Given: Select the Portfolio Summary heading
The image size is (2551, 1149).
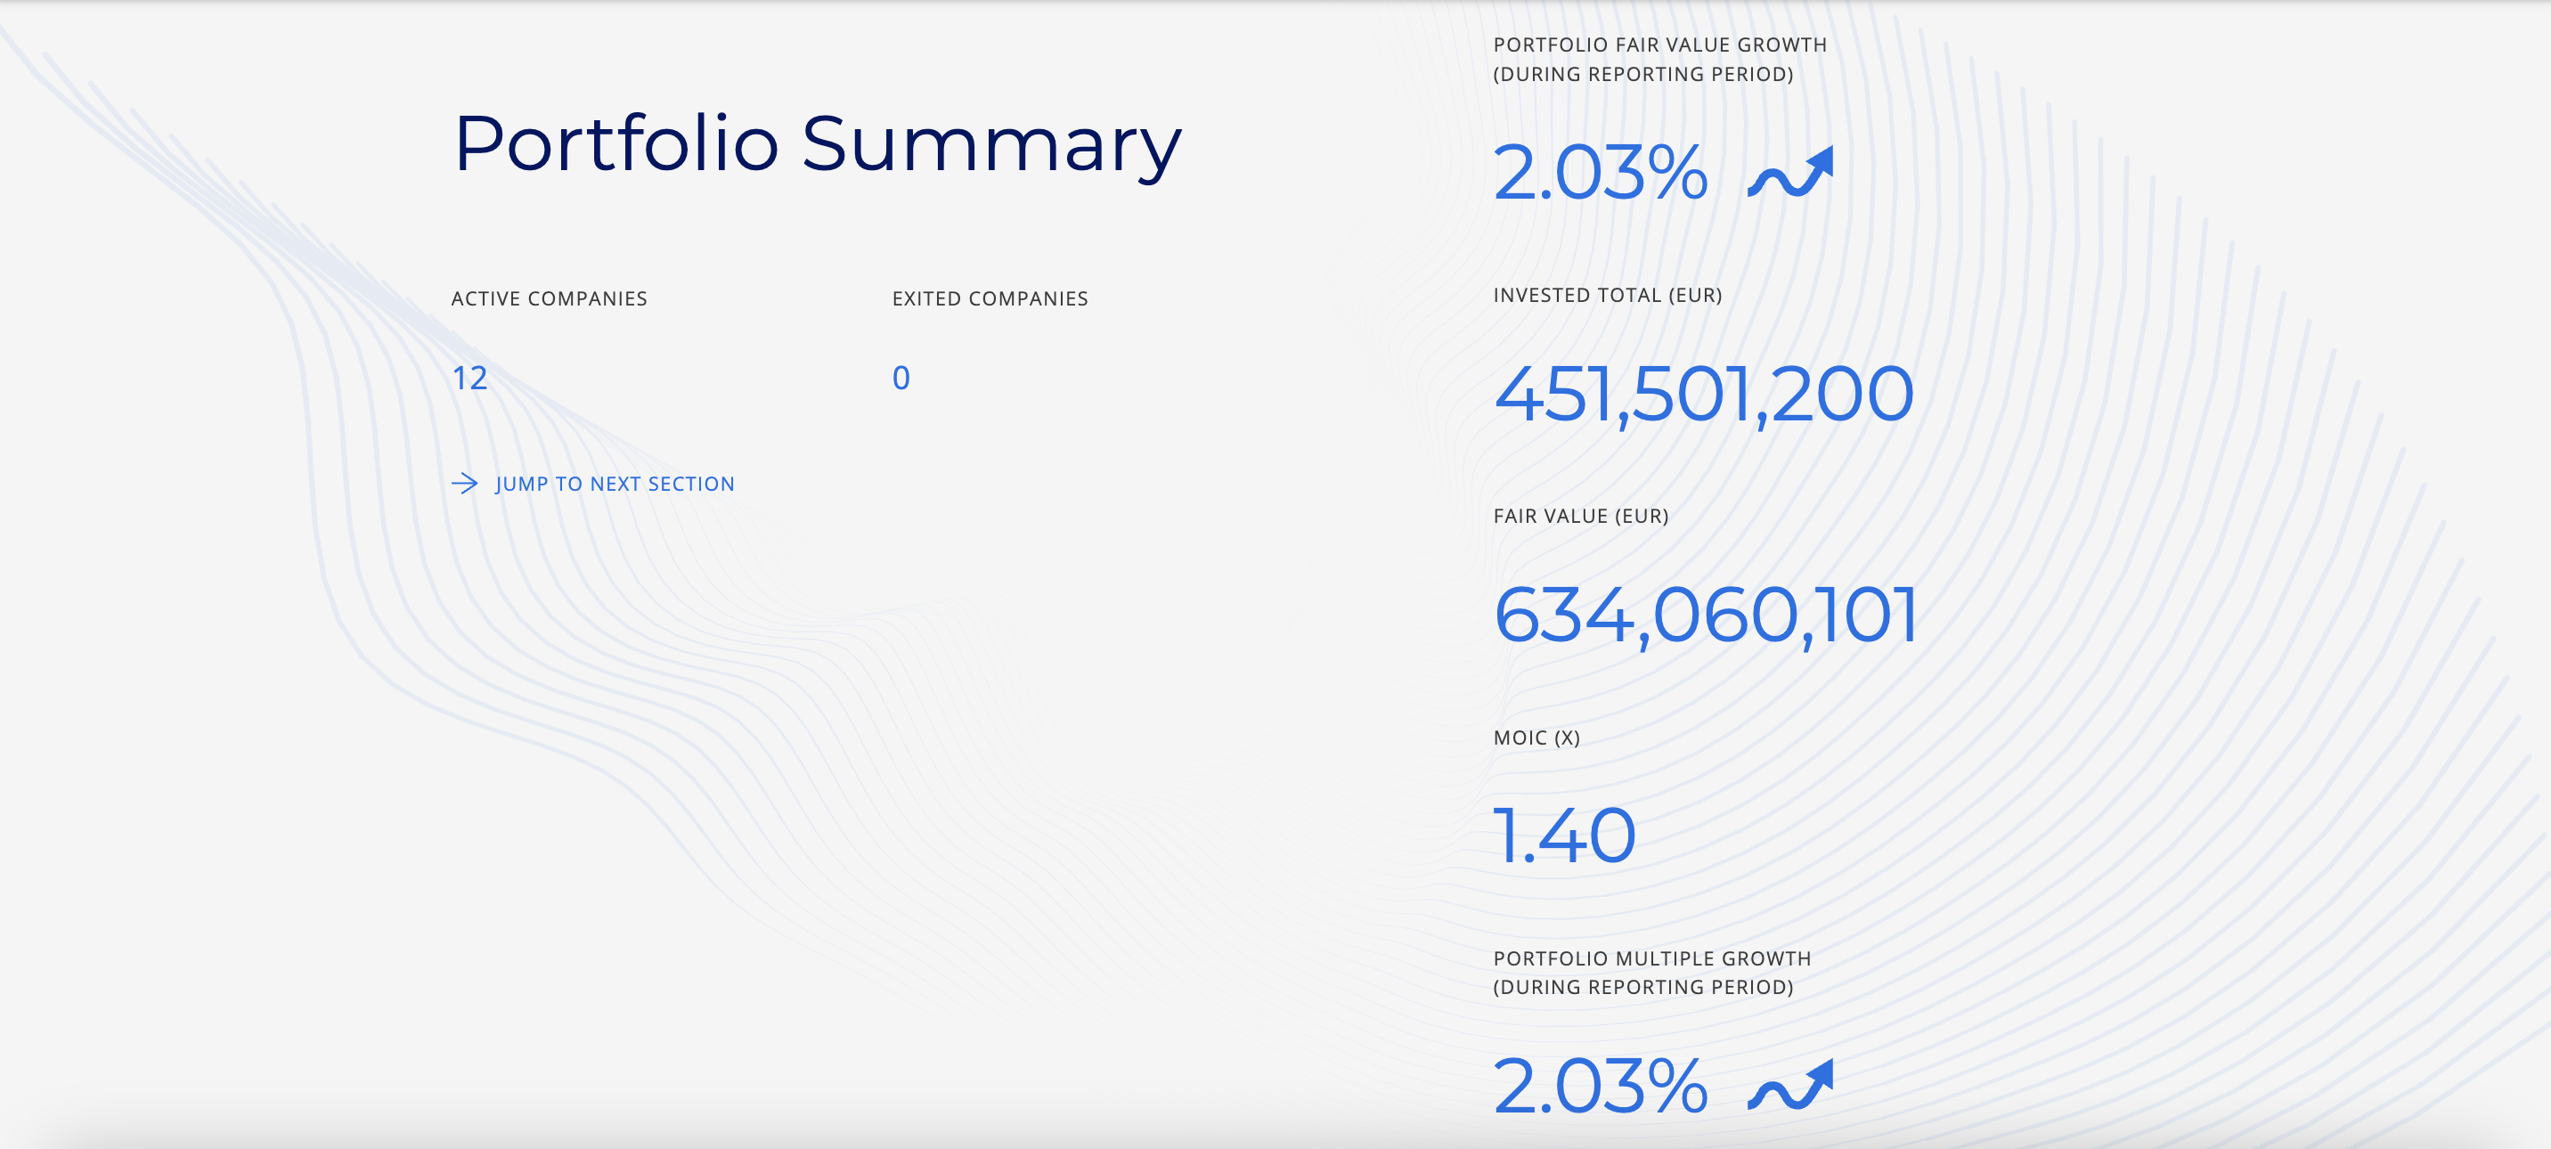Looking at the screenshot, I should [x=817, y=144].
